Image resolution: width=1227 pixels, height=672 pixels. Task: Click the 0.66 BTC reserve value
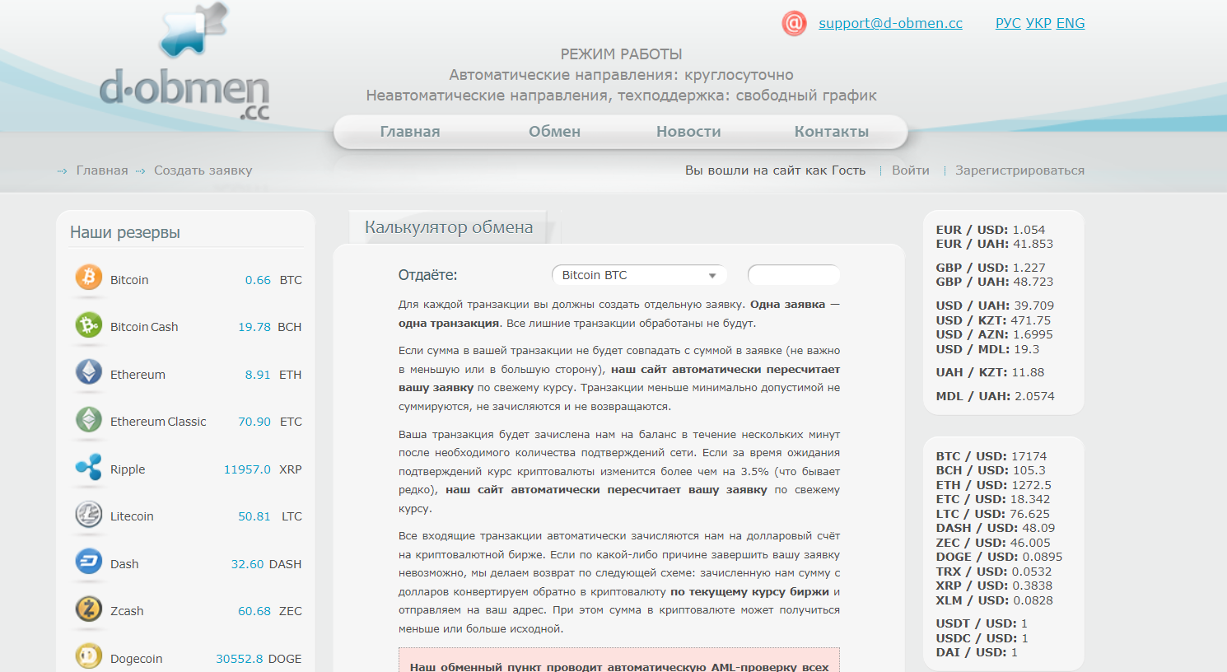pos(273,280)
